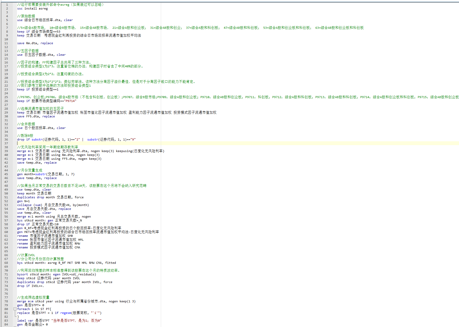Click the rename line ending in RMW
The height and width of the screenshot is (327, 459).
pos(48,244)
